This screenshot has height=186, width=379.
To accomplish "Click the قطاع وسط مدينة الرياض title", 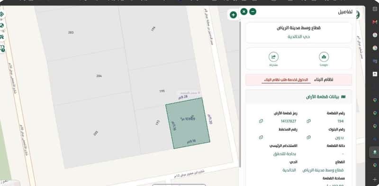I will 299,28.
